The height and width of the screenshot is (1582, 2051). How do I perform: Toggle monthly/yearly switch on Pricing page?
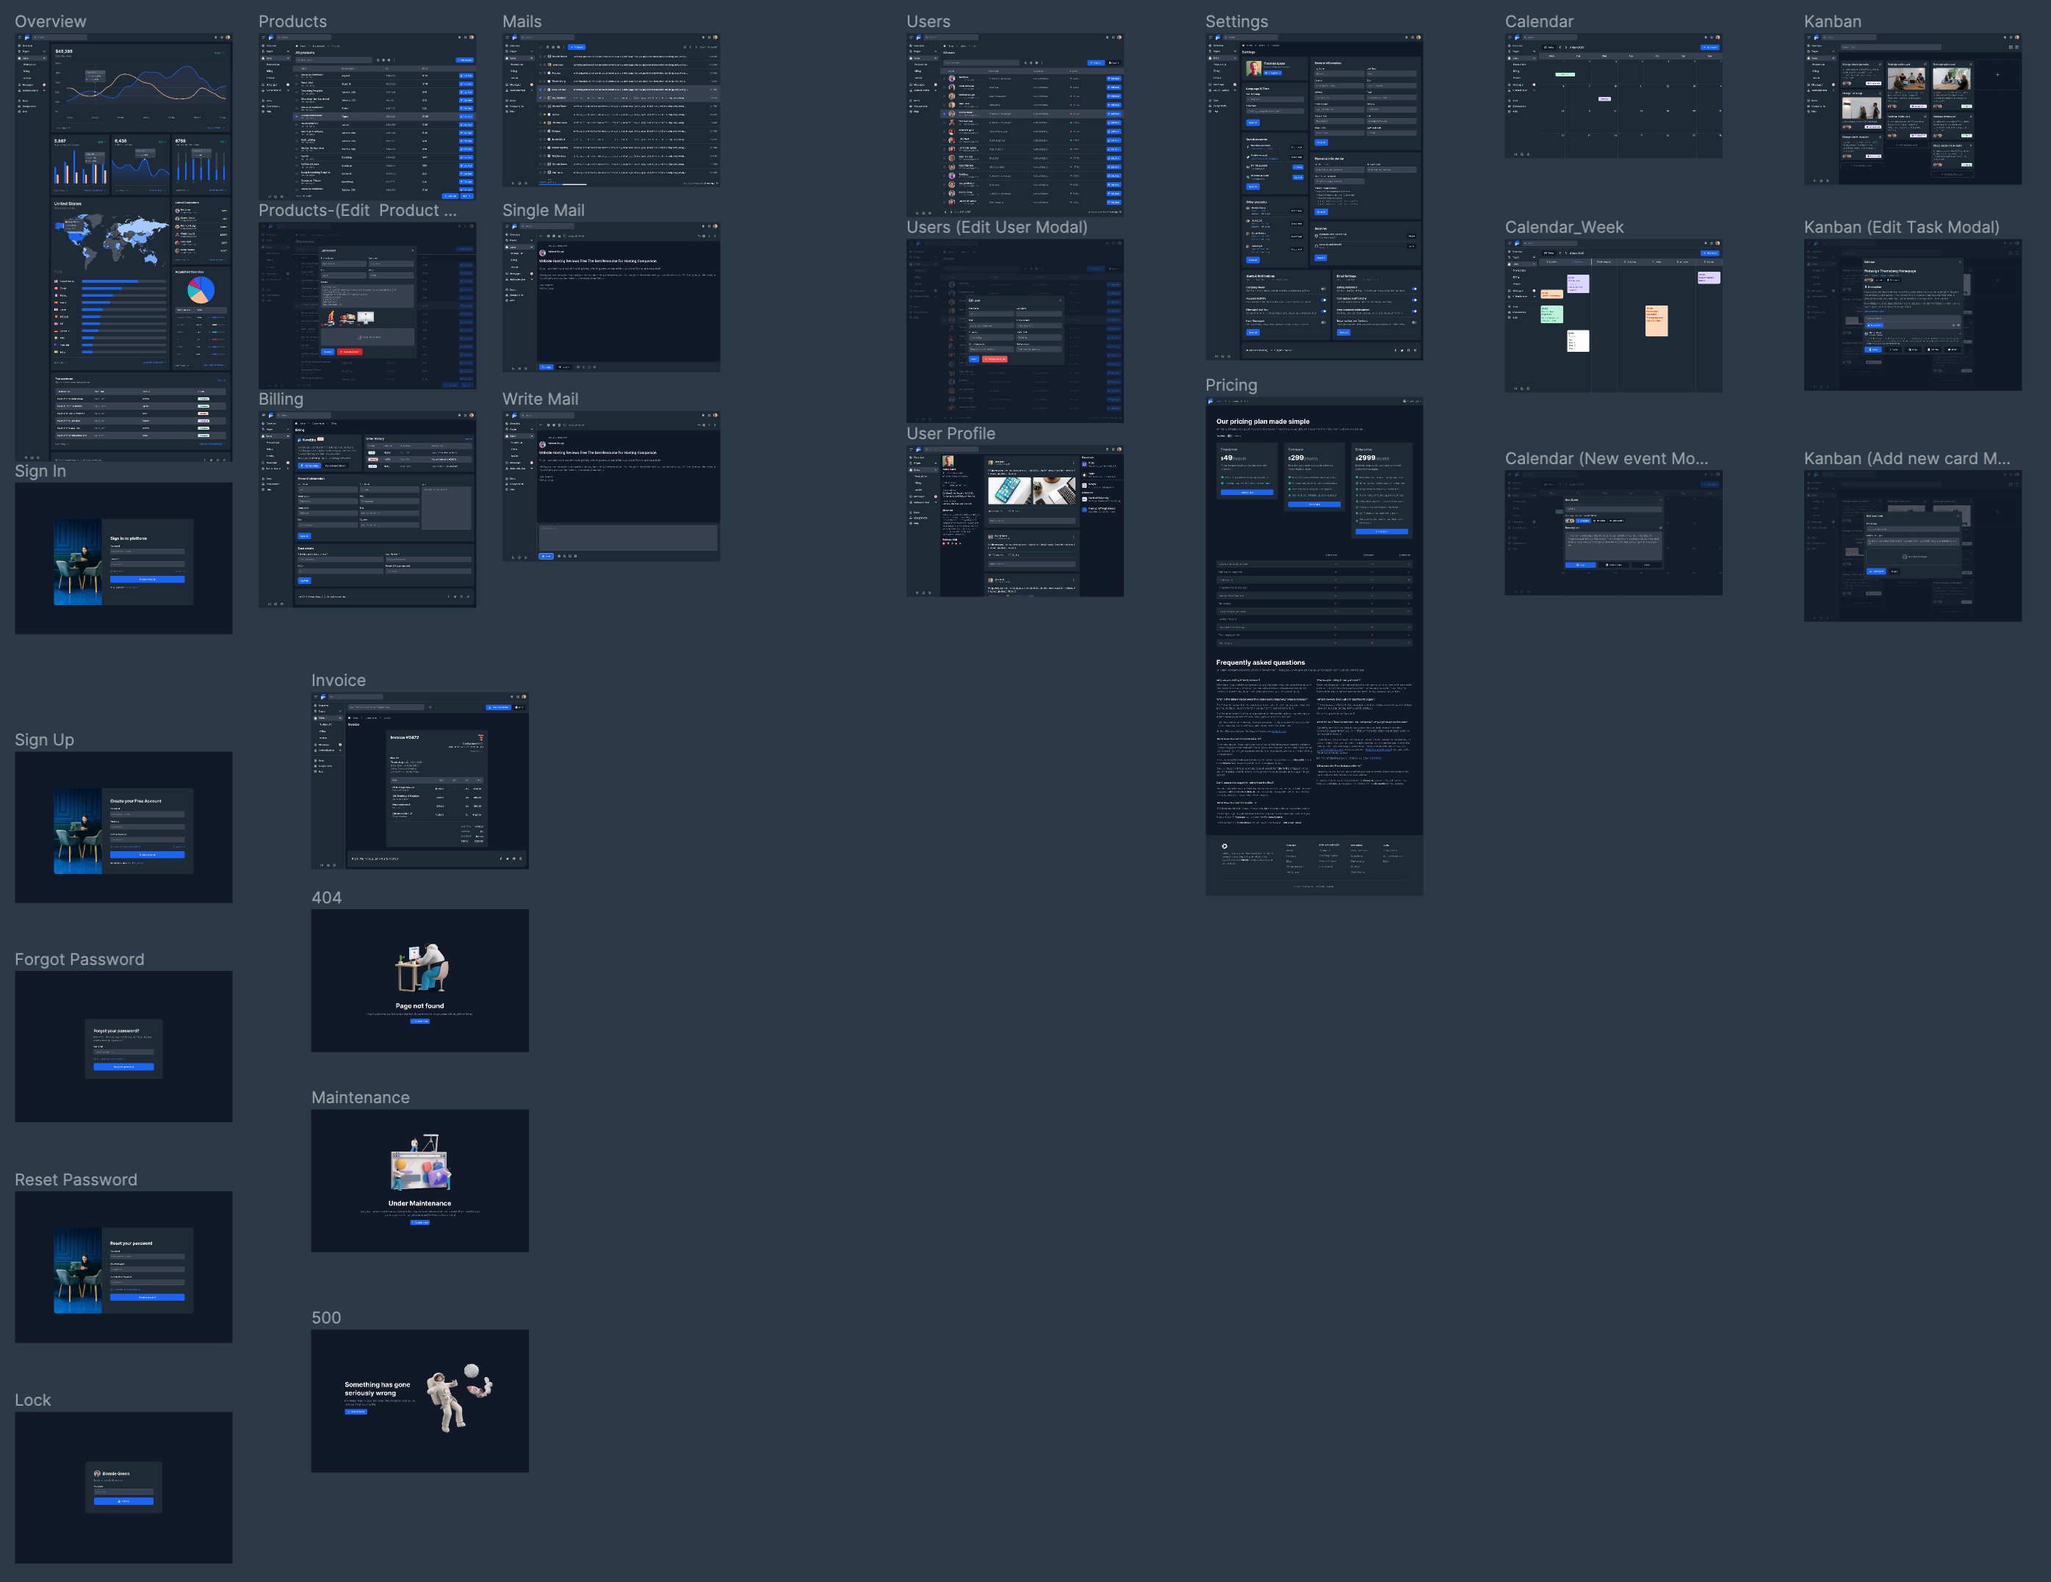point(1229,436)
